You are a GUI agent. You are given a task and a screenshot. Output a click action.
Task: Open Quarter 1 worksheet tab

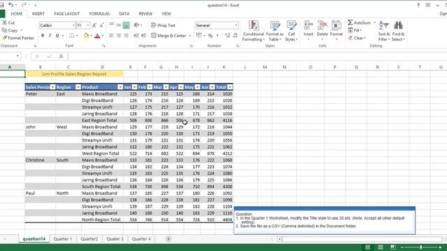click(63, 239)
